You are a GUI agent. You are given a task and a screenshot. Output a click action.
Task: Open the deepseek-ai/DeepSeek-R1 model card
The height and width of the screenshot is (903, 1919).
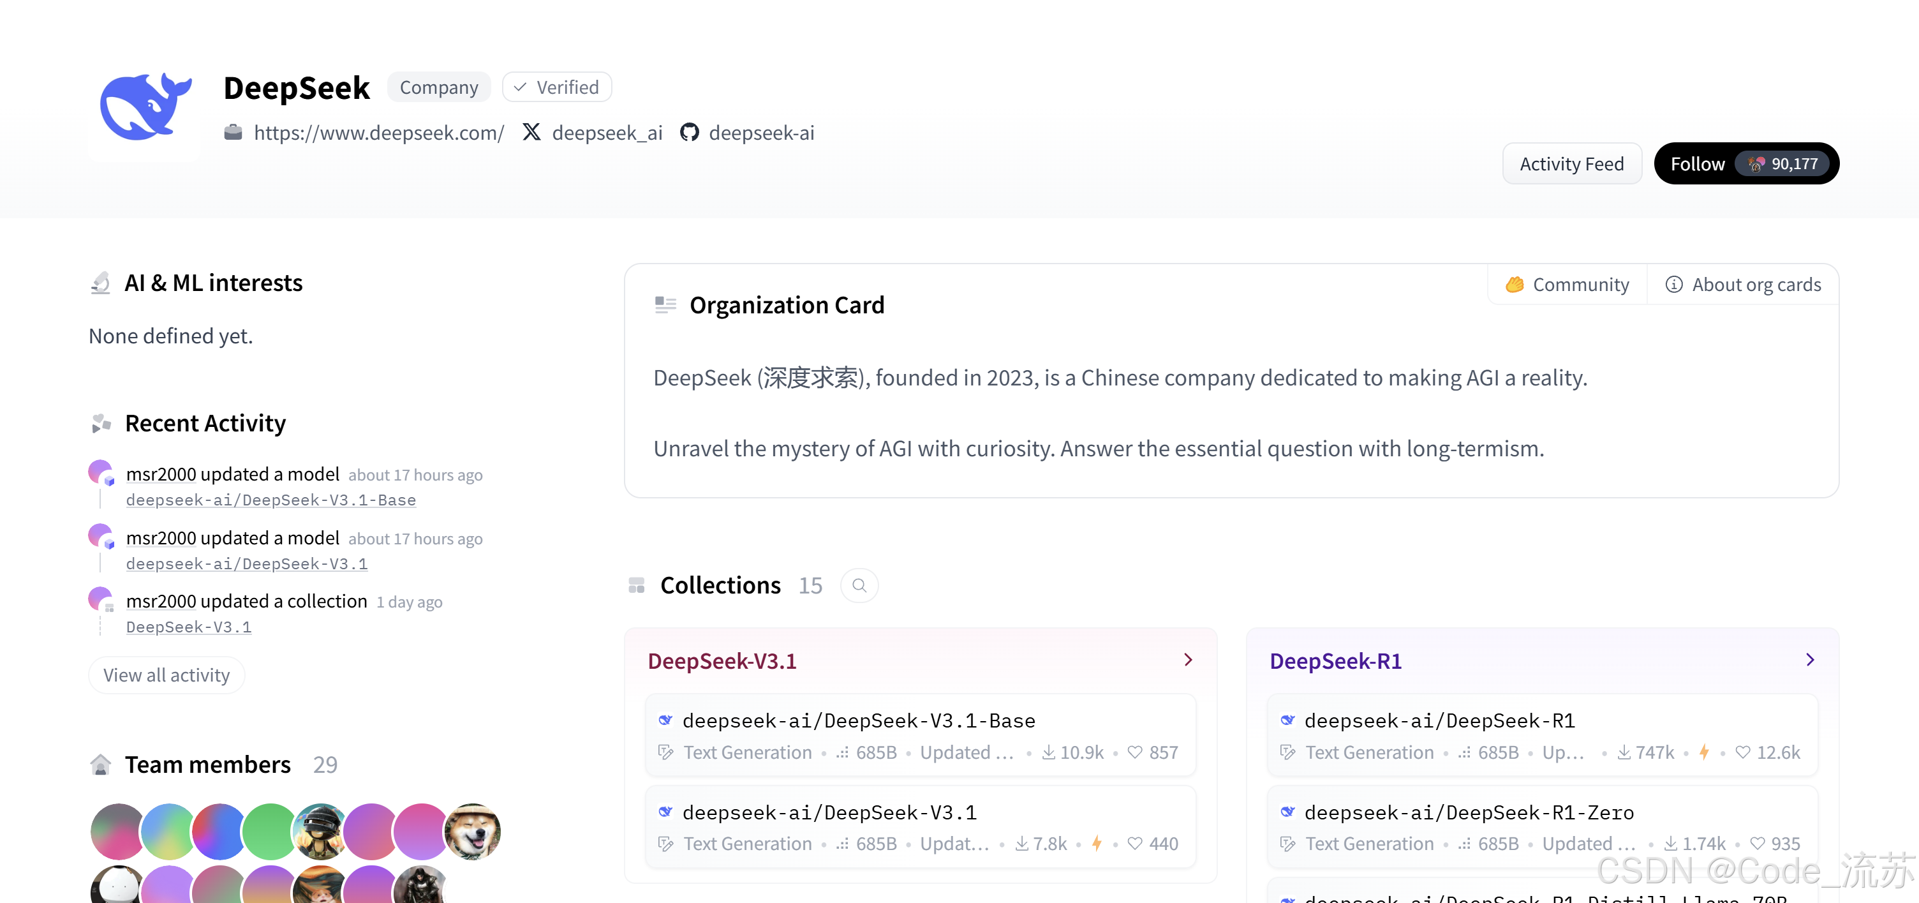(1543, 735)
